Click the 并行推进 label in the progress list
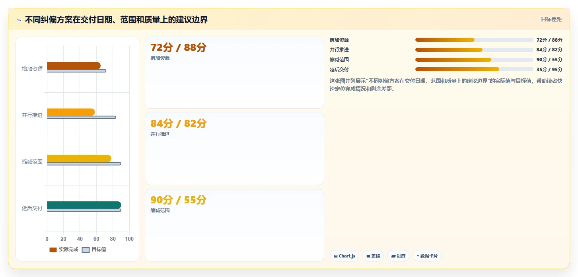 click(339, 50)
